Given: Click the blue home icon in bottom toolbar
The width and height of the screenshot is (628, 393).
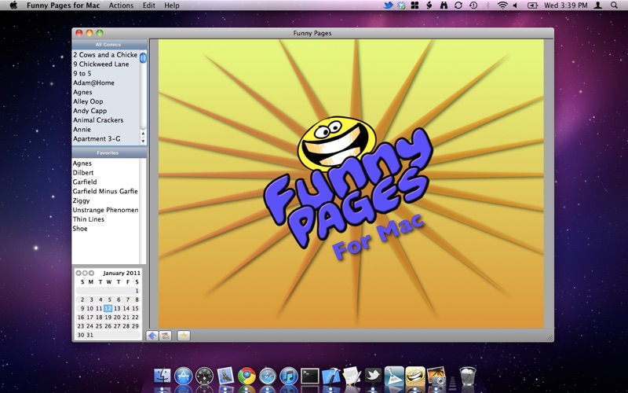Looking at the screenshot, I should tap(152, 336).
